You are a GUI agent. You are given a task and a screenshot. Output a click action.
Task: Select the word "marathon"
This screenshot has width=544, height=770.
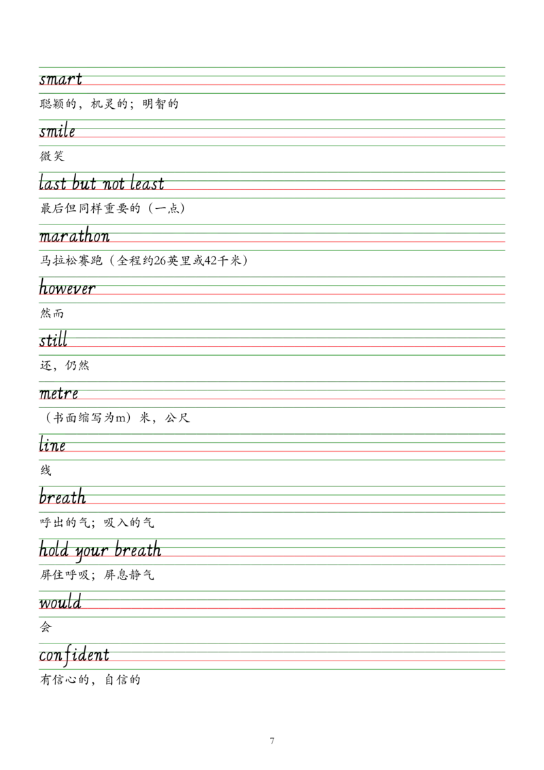pyautogui.click(x=74, y=237)
